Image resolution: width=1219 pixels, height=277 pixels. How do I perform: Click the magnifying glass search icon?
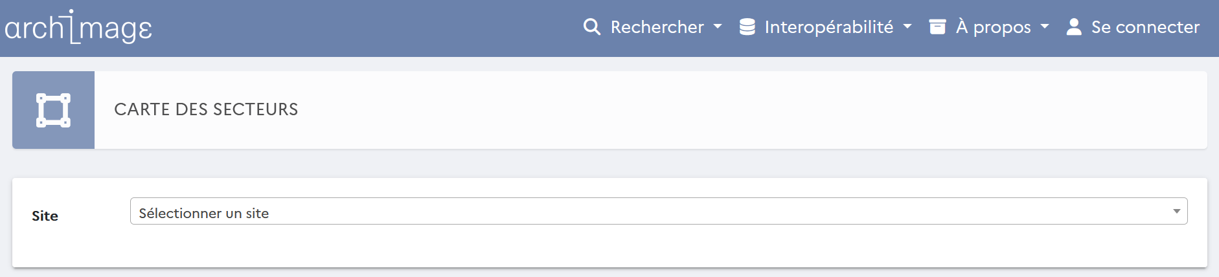click(x=591, y=27)
